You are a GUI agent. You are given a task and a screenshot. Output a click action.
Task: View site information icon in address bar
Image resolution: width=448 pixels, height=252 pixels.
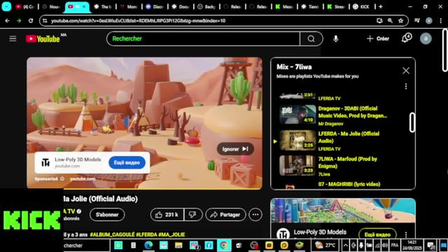(45, 21)
